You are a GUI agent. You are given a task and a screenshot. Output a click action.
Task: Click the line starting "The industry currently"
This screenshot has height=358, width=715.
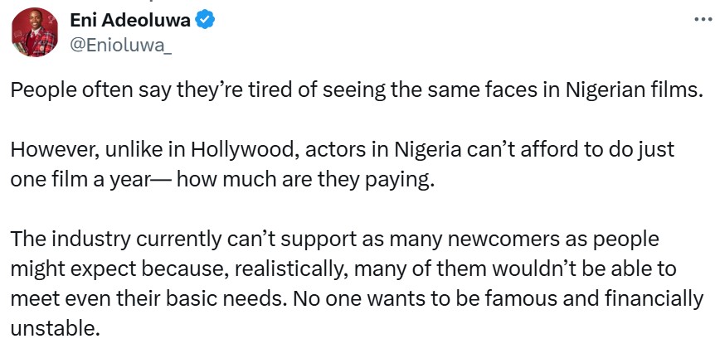pyautogui.click(x=334, y=239)
